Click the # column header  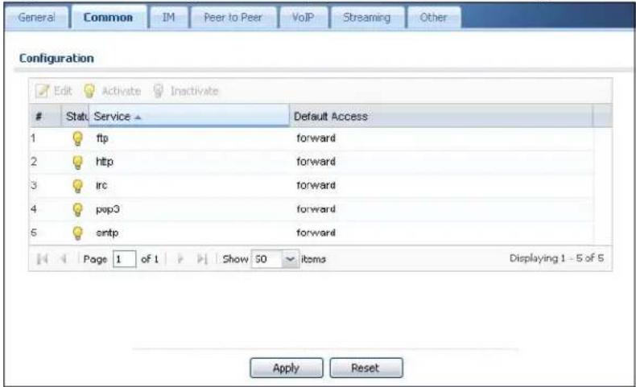pos(45,117)
